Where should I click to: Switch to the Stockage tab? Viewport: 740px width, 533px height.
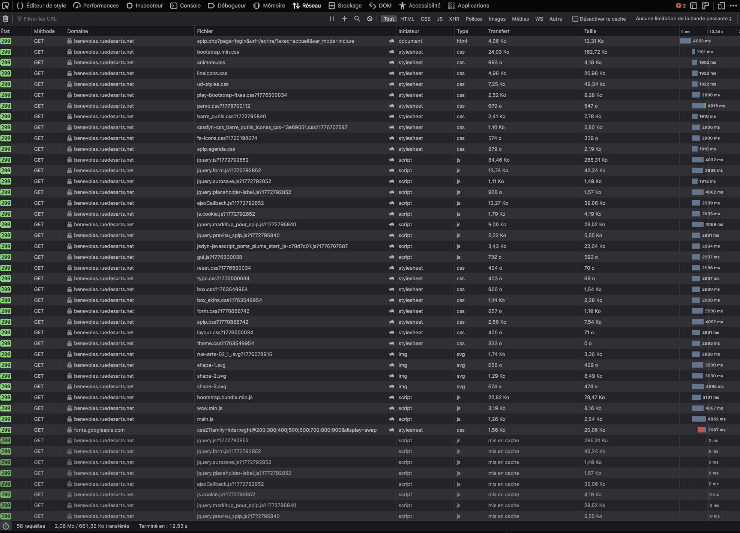[345, 6]
